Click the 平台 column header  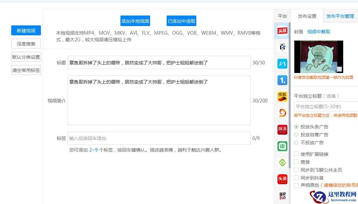pos(282,16)
